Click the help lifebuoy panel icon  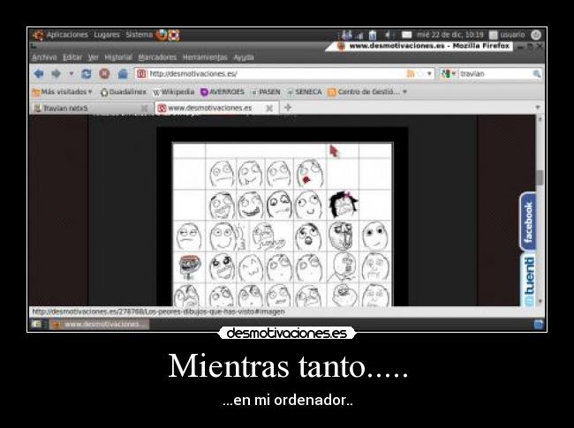pyautogui.click(x=173, y=35)
